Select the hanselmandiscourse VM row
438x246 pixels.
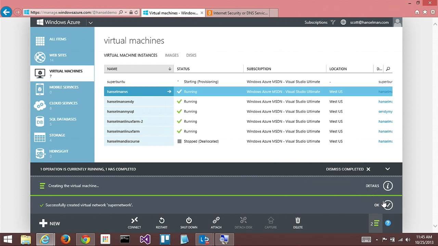click(248, 141)
